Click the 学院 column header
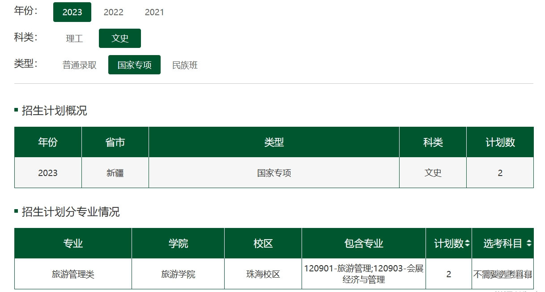 point(178,243)
